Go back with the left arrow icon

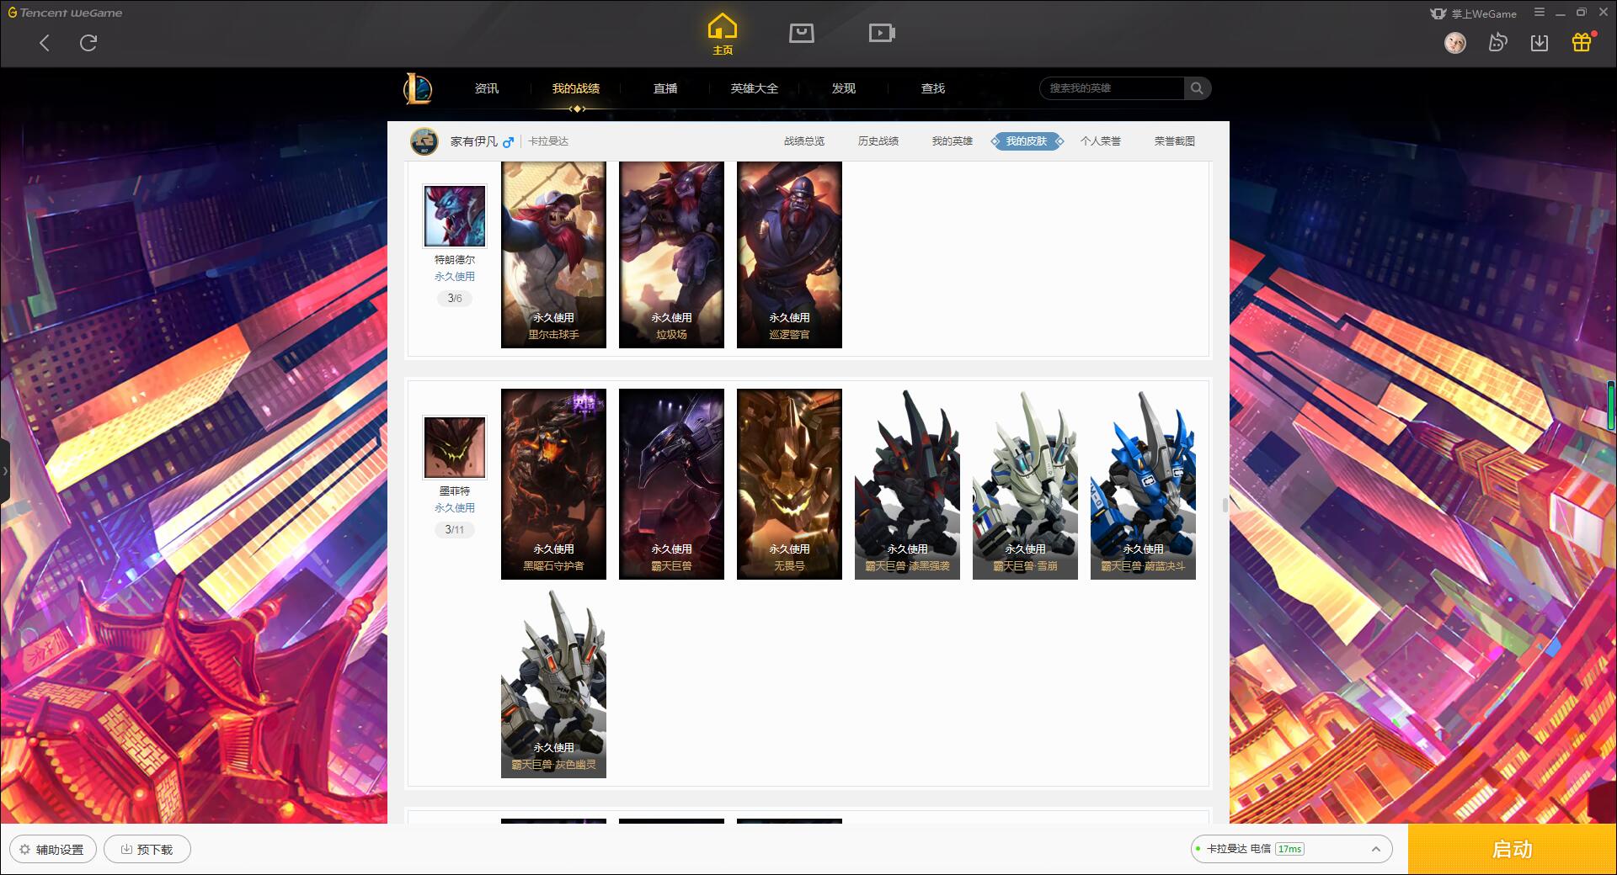pos(45,43)
